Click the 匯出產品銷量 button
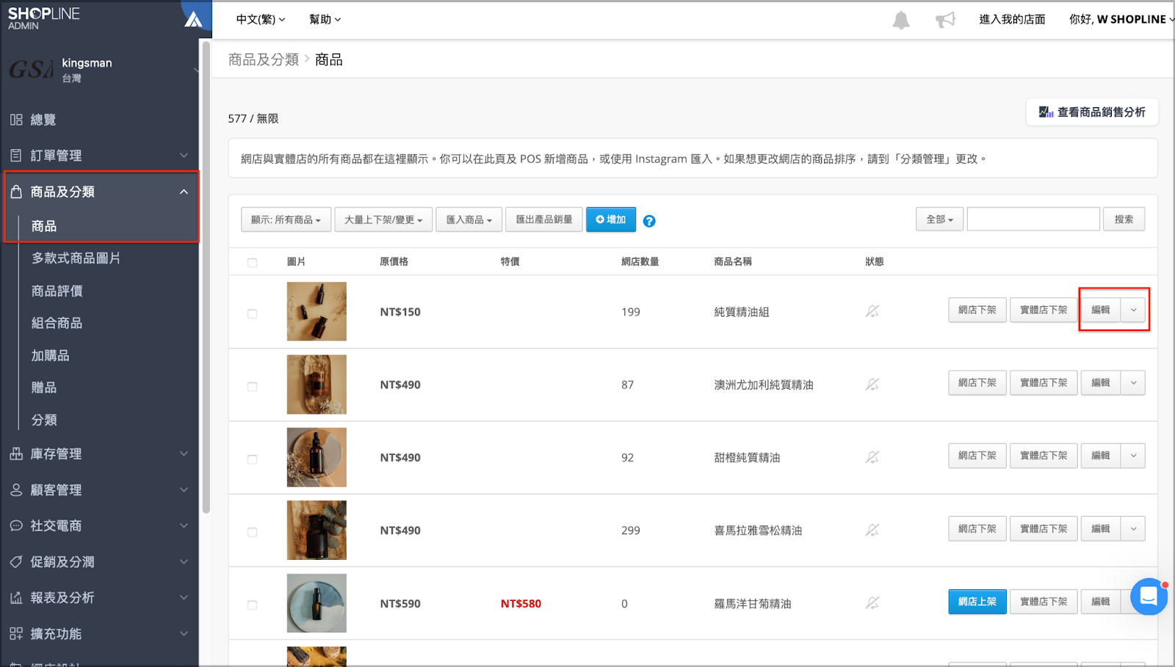 coord(544,219)
